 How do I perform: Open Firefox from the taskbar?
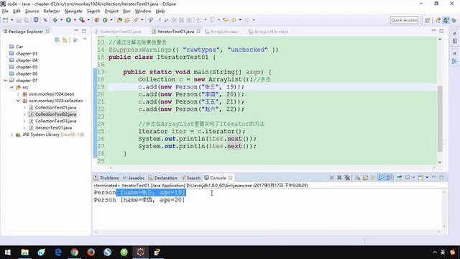[91, 253]
